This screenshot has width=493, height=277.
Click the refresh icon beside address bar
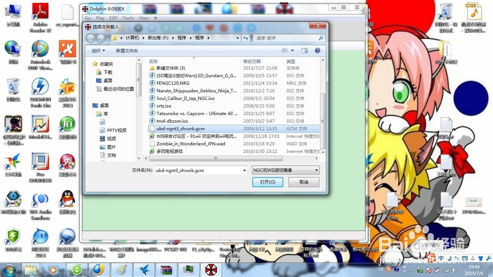click(246, 38)
